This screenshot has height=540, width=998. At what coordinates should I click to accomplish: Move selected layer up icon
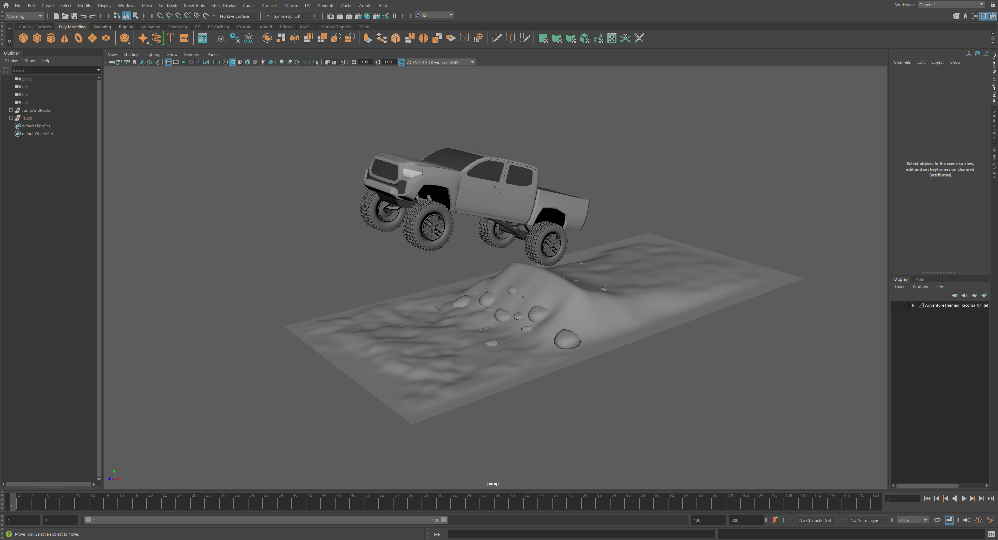tap(955, 295)
